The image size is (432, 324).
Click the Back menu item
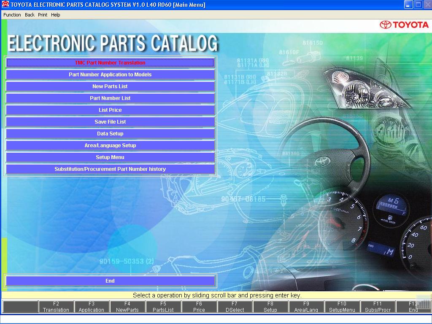click(x=30, y=15)
